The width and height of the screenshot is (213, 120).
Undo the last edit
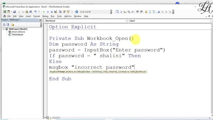click(35, 12)
